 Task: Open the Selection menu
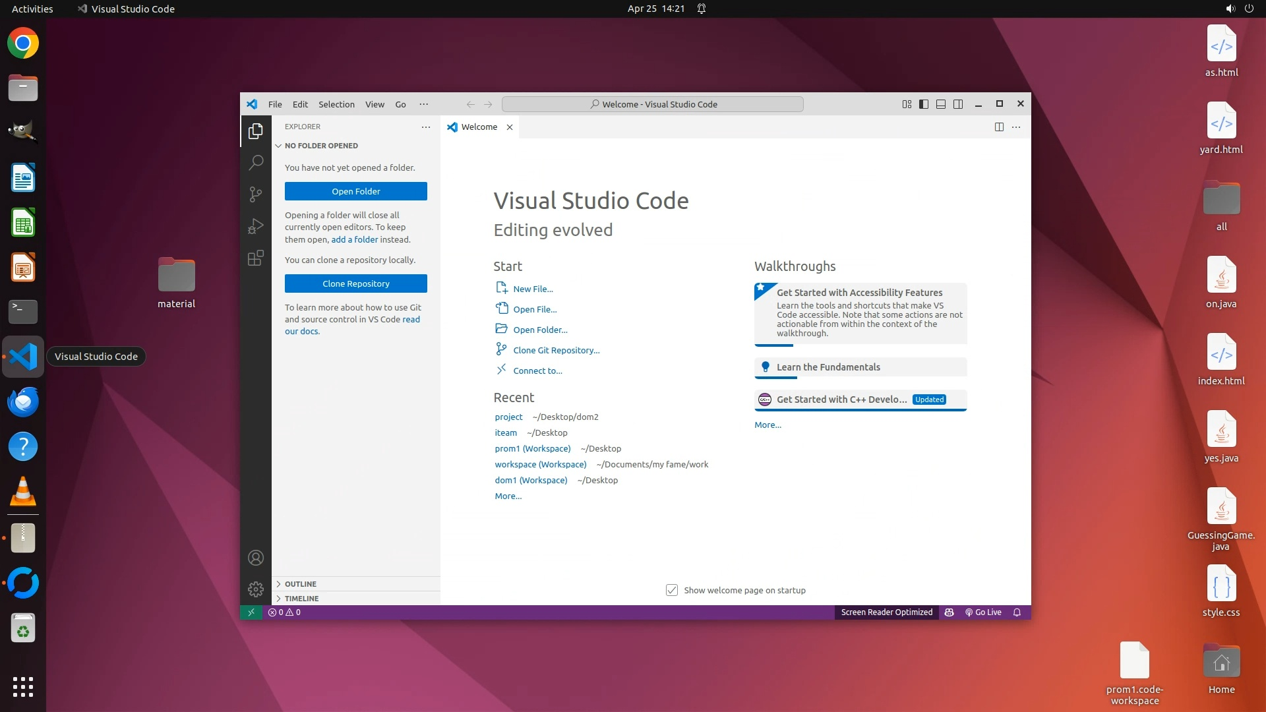click(x=336, y=104)
